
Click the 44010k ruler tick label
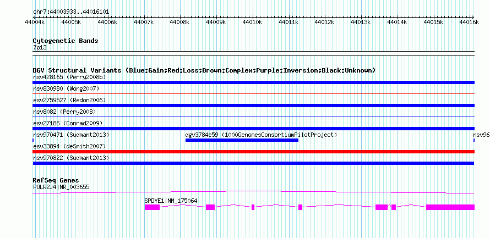click(253, 22)
